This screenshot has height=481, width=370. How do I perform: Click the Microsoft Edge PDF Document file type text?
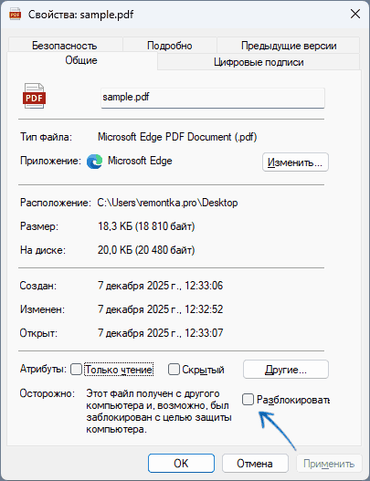tap(177, 137)
